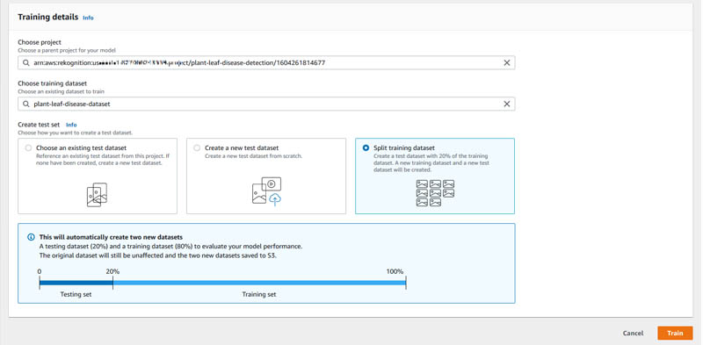Click the new test dataset upload icon
Screen dimensions: 703x345
[267, 191]
